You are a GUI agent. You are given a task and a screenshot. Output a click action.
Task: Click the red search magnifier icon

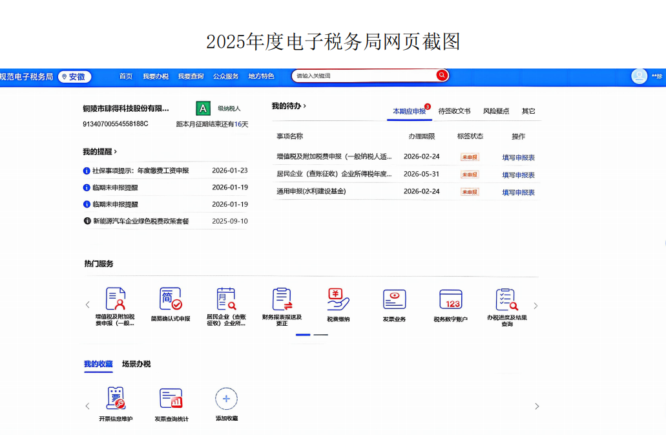click(442, 76)
